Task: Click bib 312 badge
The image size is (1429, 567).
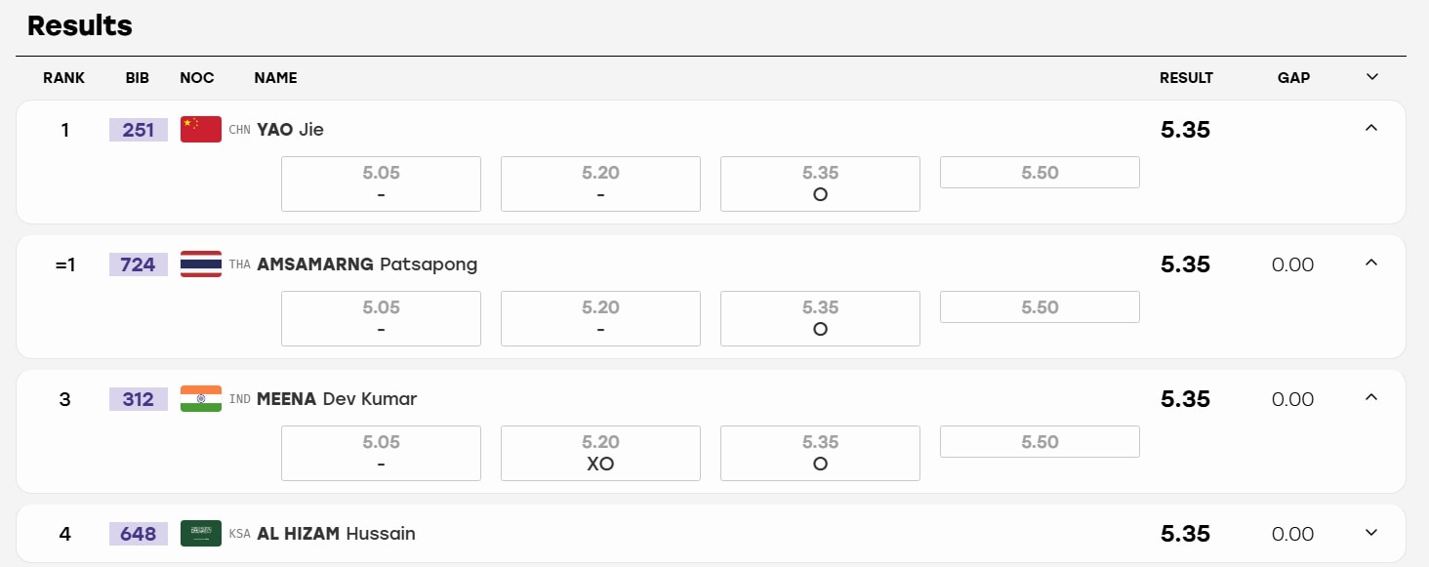Action: (139, 399)
